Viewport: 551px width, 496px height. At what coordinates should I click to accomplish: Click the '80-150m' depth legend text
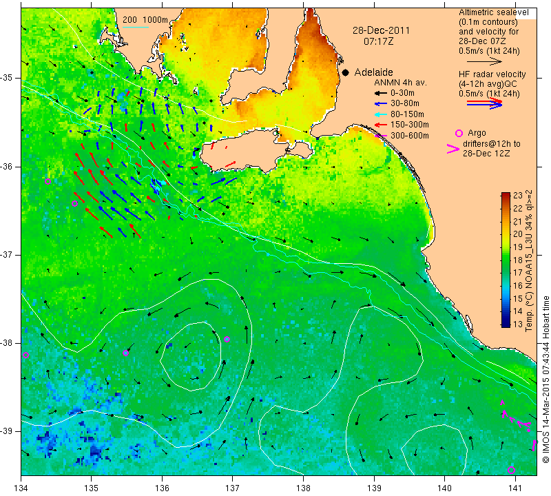click(x=407, y=114)
